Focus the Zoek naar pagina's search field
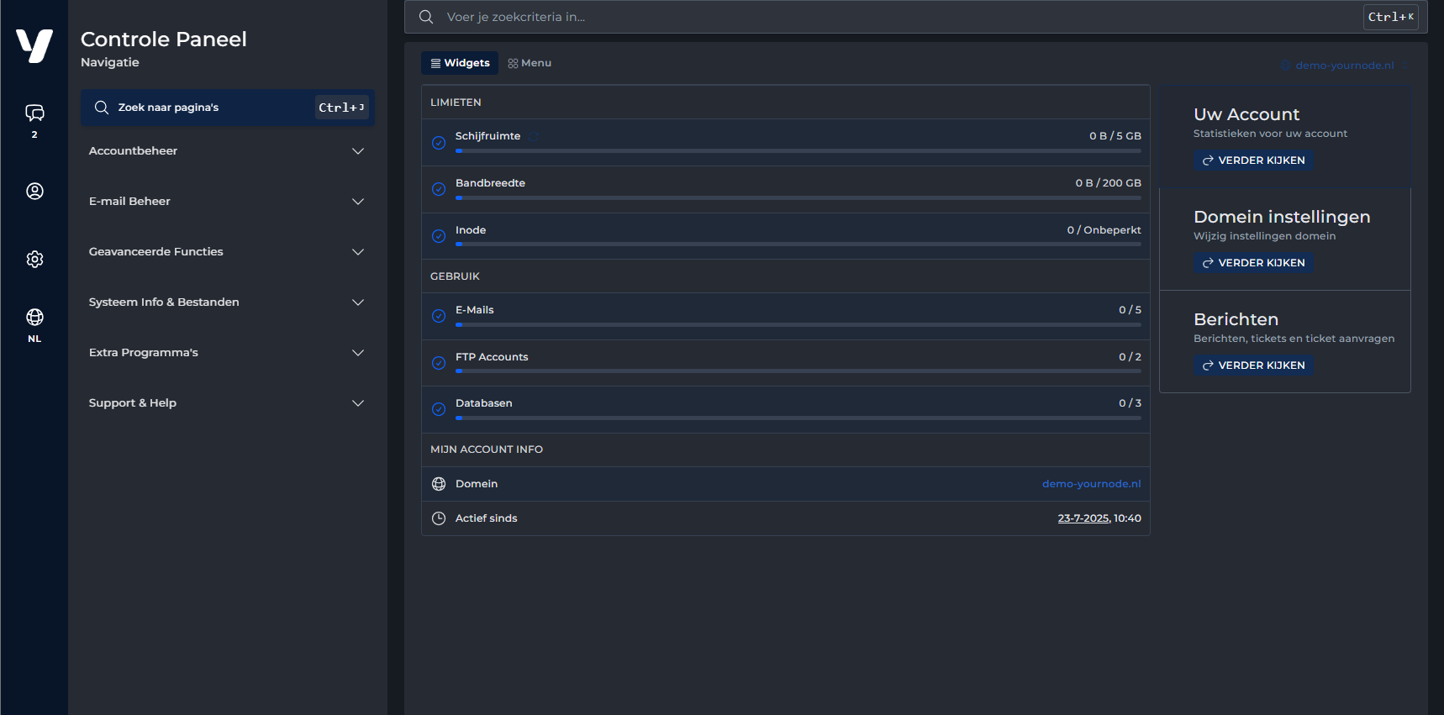Viewport: 1444px width, 715px height. [x=227, y=108]
